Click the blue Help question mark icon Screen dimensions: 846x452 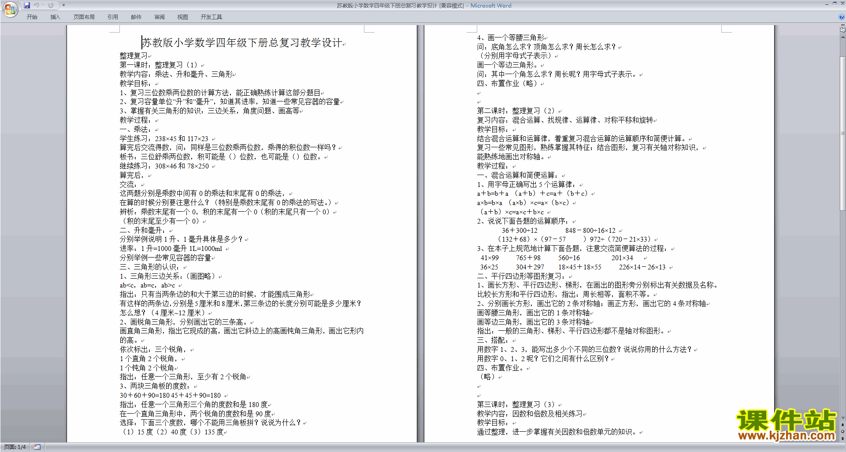841,17
